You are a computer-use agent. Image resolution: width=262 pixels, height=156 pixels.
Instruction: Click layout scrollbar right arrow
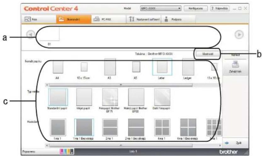pyautogui.click(x=220, y=146)
